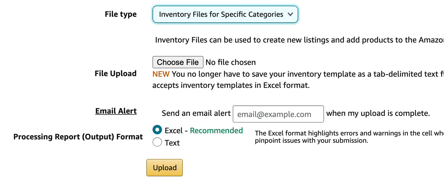Viewport: 444px width, 192px height.
Task: Click the chevron arrow in File type selector
Action: 290,14
